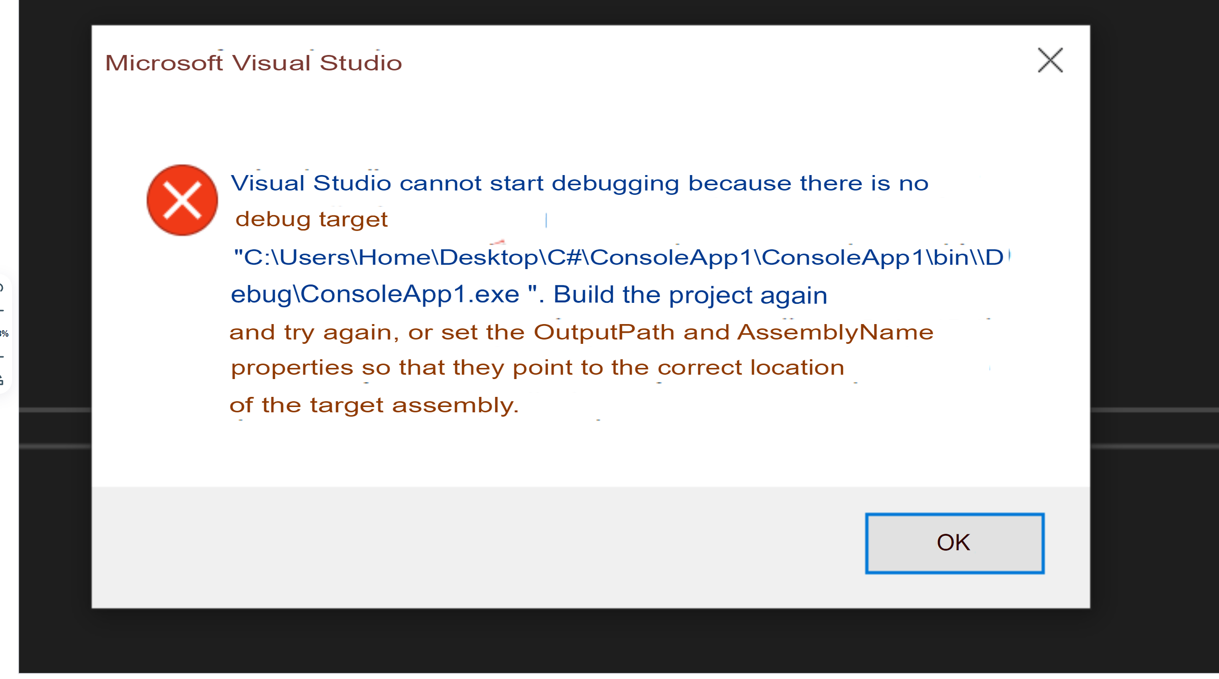Click the empty title bar area of dialog

coord(675,63)
